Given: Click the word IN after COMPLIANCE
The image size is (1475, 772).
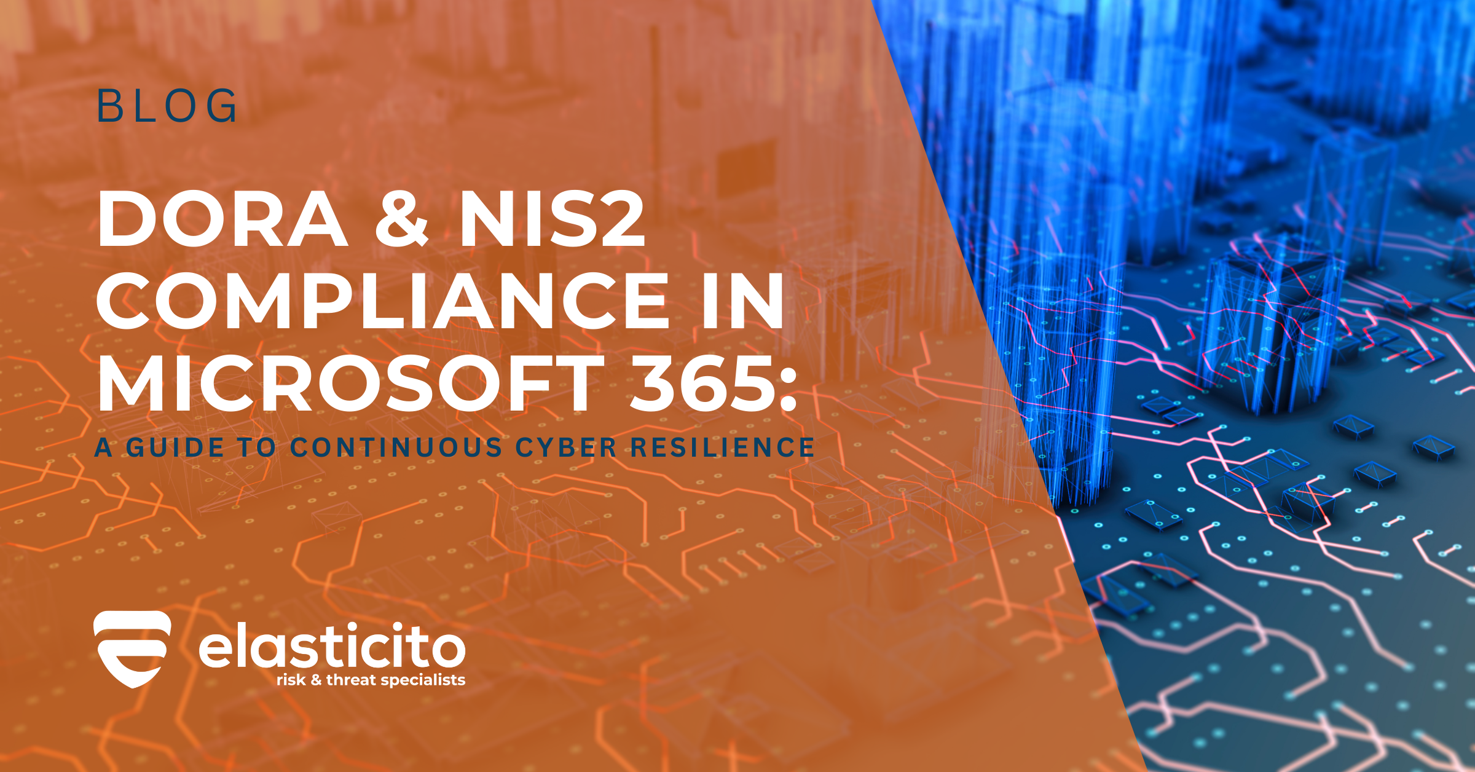Looking at the screenshot, I should [743, 301].
